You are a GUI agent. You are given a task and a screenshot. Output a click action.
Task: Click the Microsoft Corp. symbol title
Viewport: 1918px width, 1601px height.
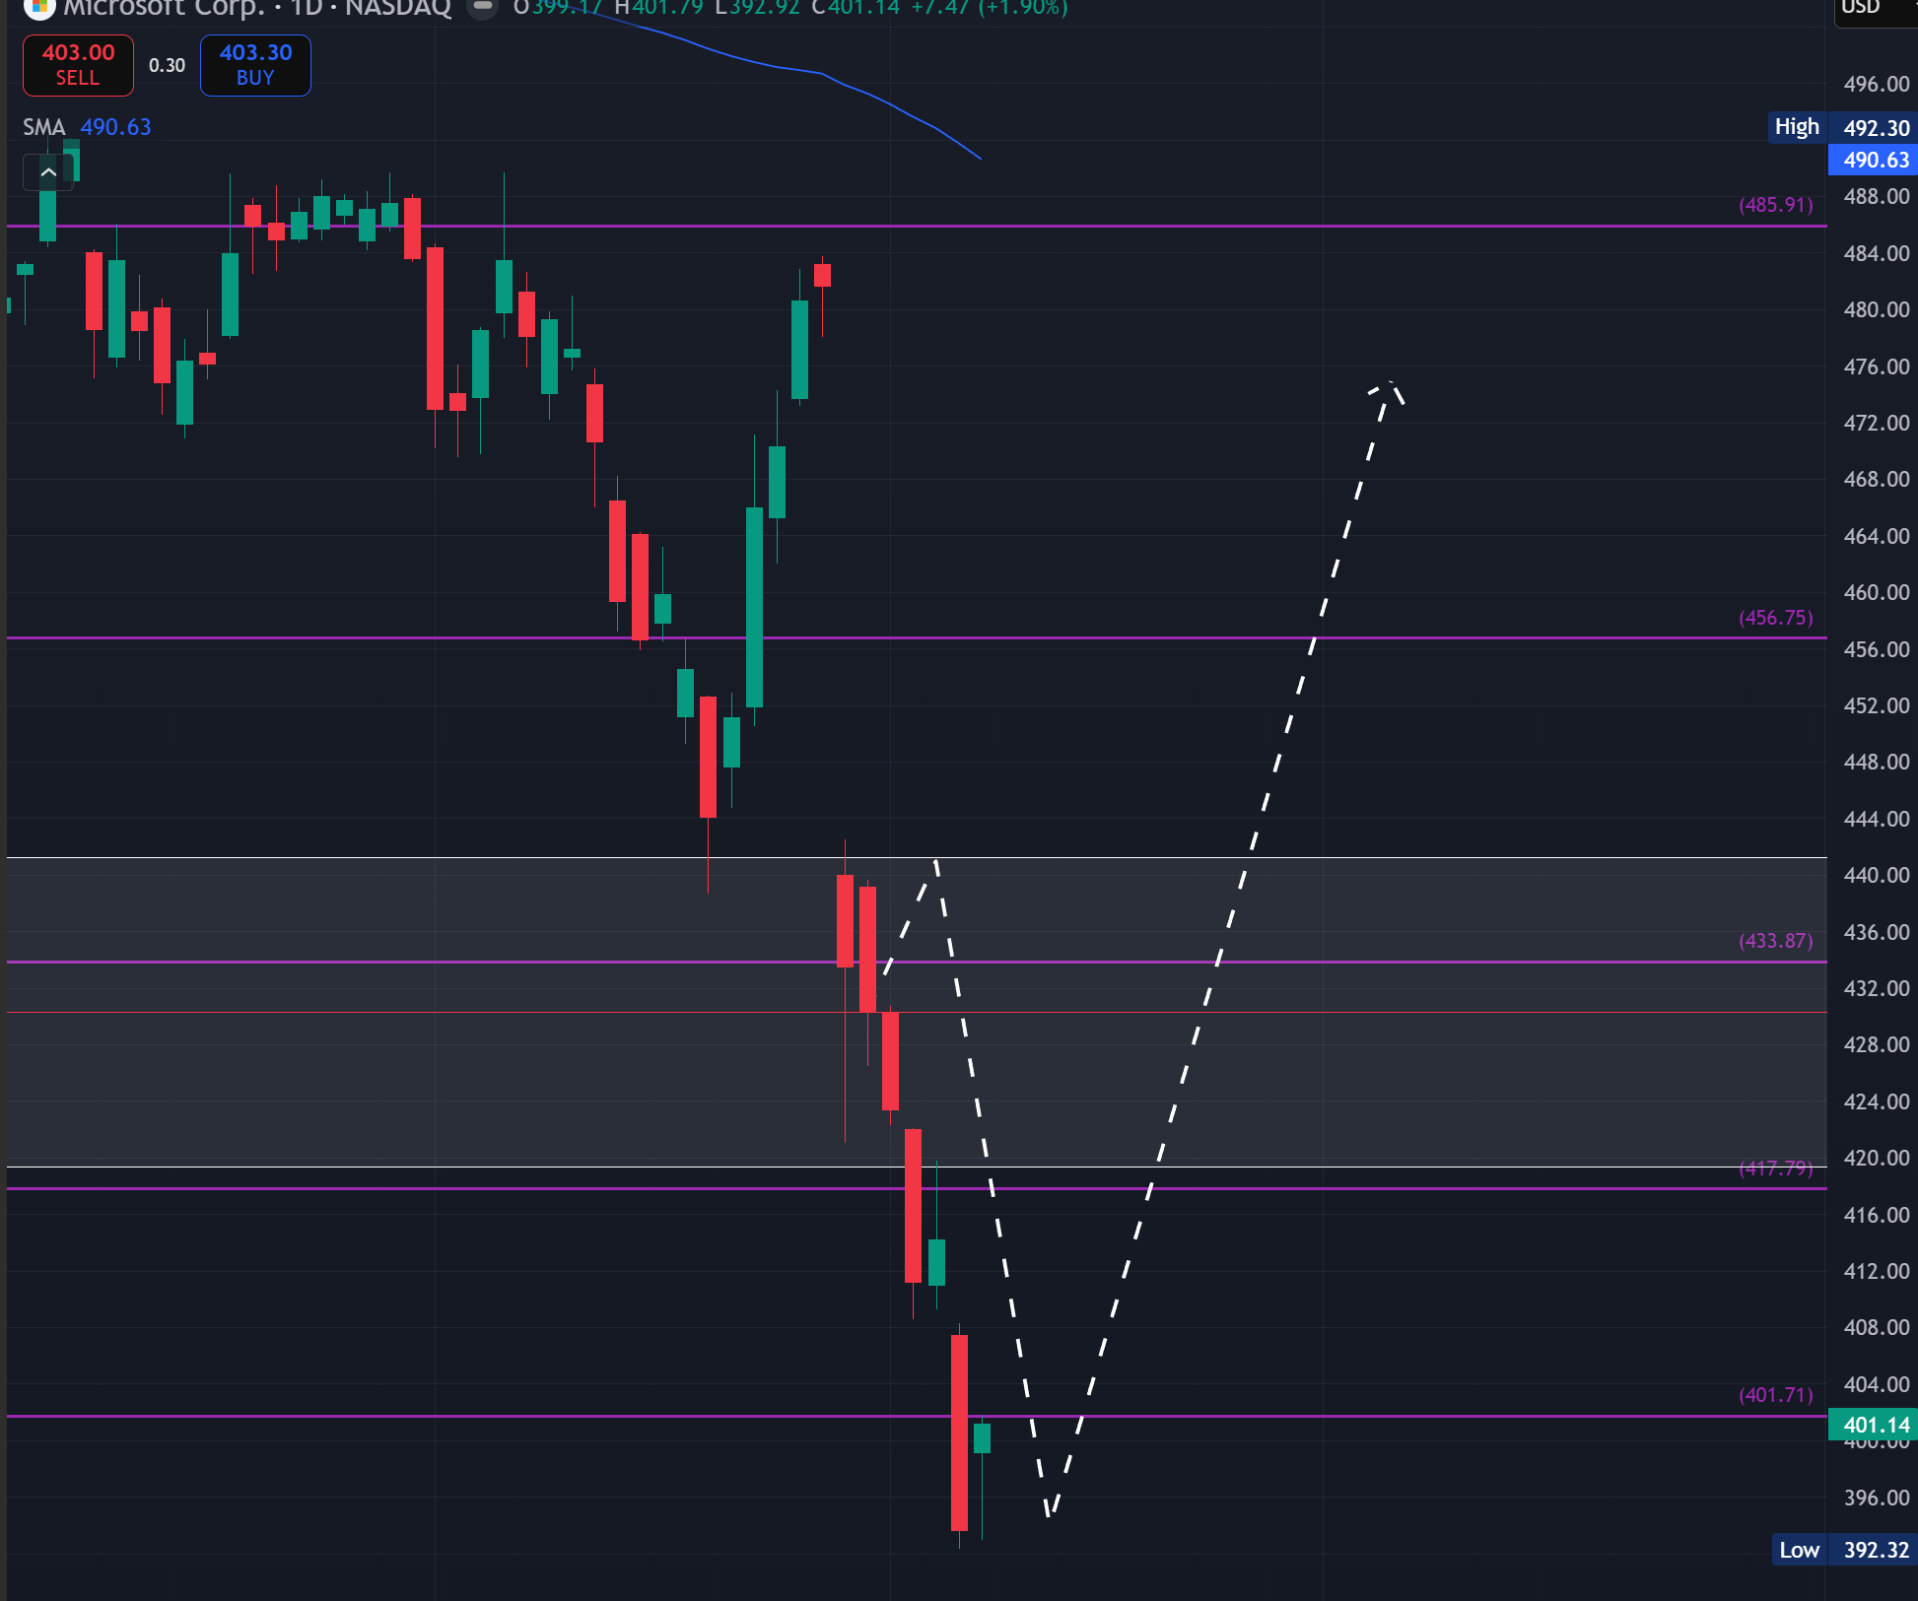pos(163,9)
